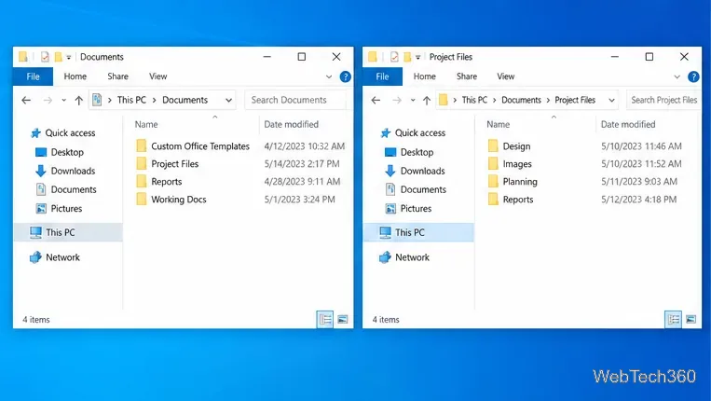This screenshot has width=711, height=401.
Task: Open recent locations dropdown in Documents window
Action: coord(63,101)
